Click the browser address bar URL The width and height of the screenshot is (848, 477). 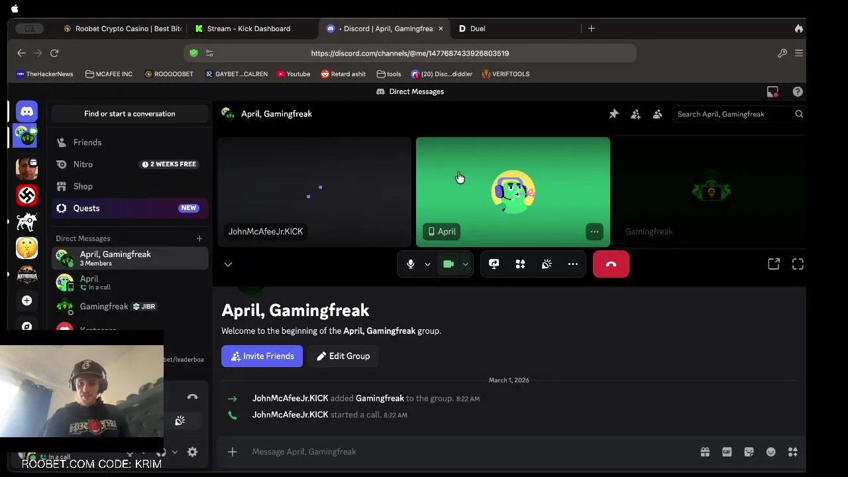tap(410, 53)
